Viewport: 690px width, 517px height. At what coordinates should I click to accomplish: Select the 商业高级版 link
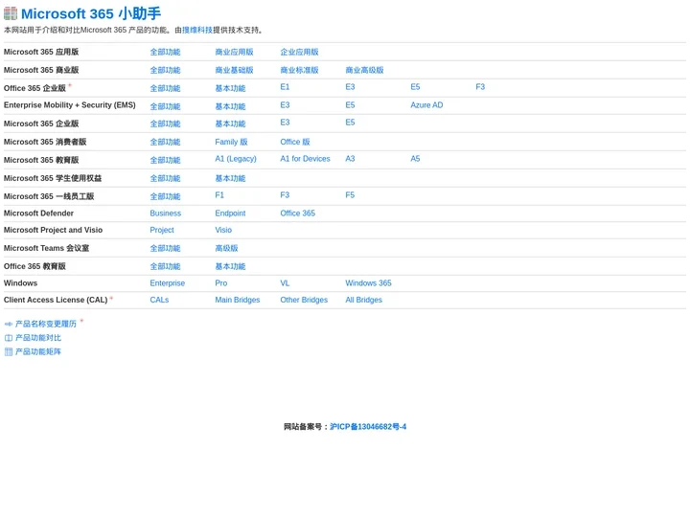364,70
